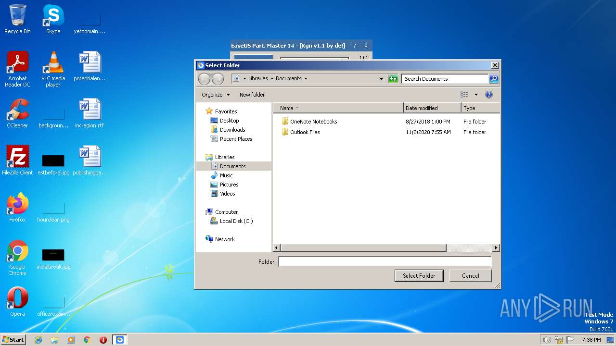
Task: Click the horizontal scrollbar thumb
Action: click(363, 248)
